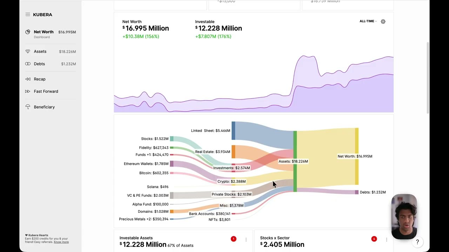Image resolution: width=449 pixels, height=252 pixels.
Task: Click the green Assets node in Sankey
Action: 295,161
